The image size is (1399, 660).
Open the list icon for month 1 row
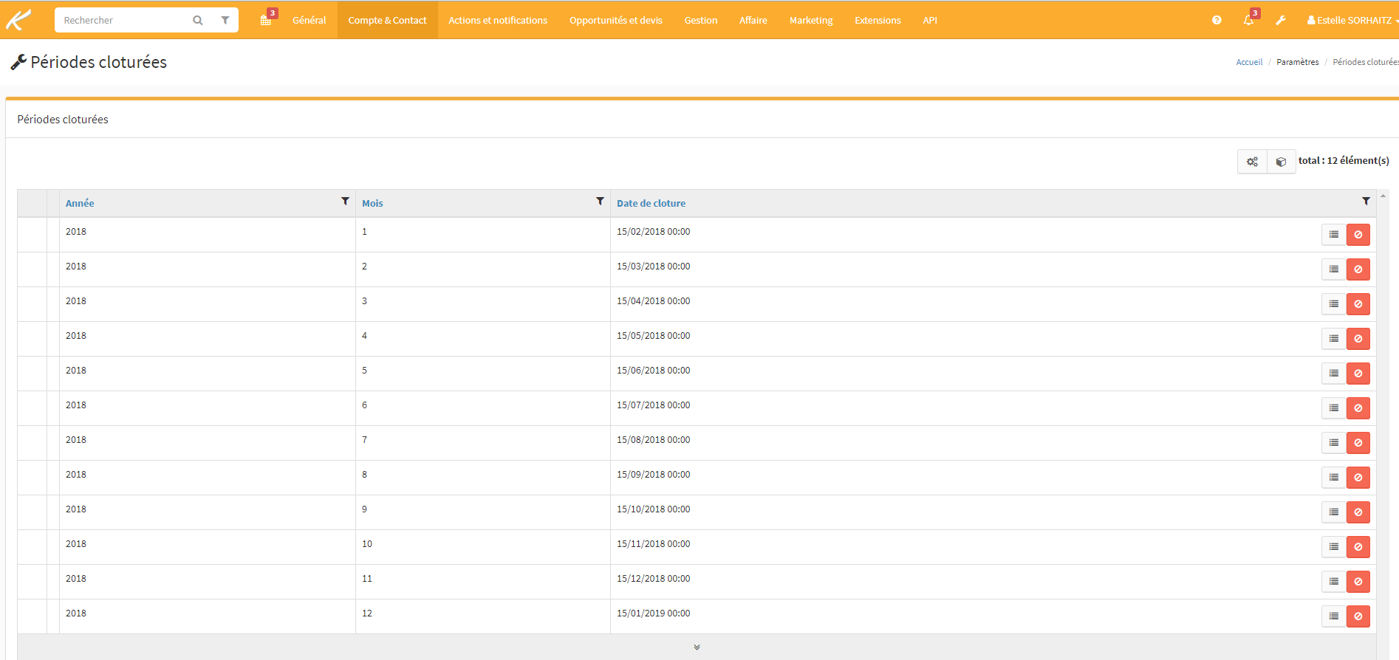[1334, 235]
